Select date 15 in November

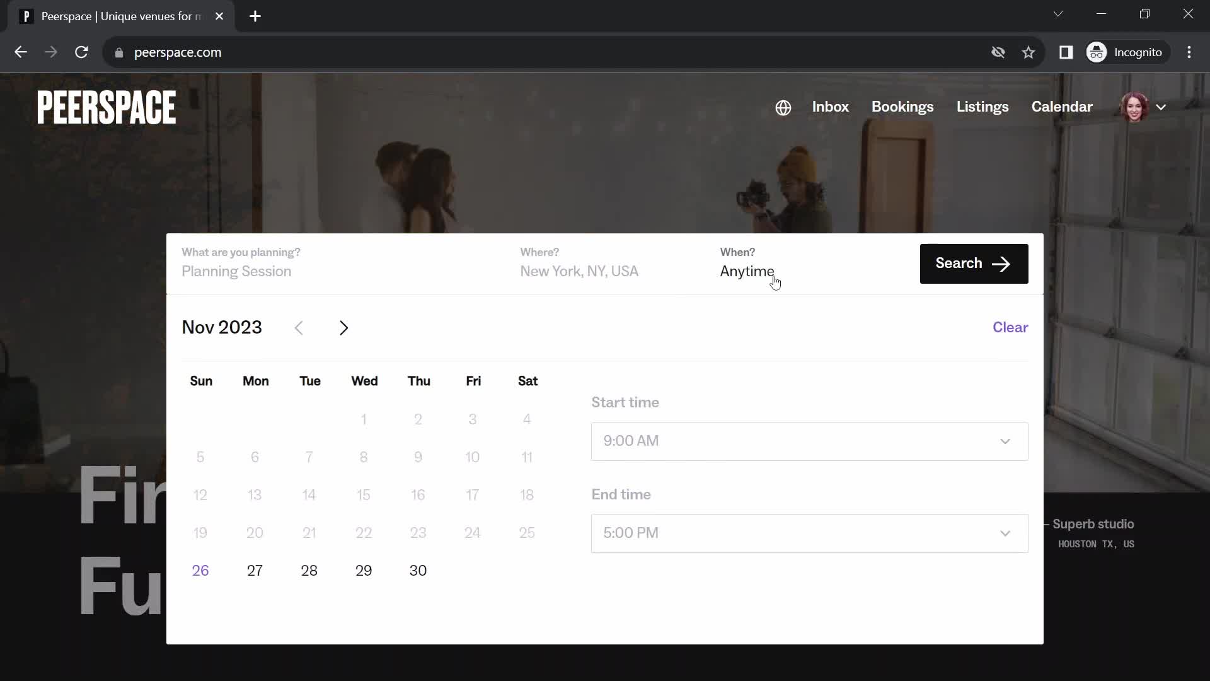point(364,495)
